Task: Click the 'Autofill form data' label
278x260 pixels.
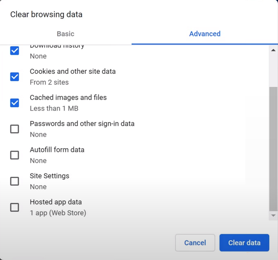Action: (x=57, y=150)
